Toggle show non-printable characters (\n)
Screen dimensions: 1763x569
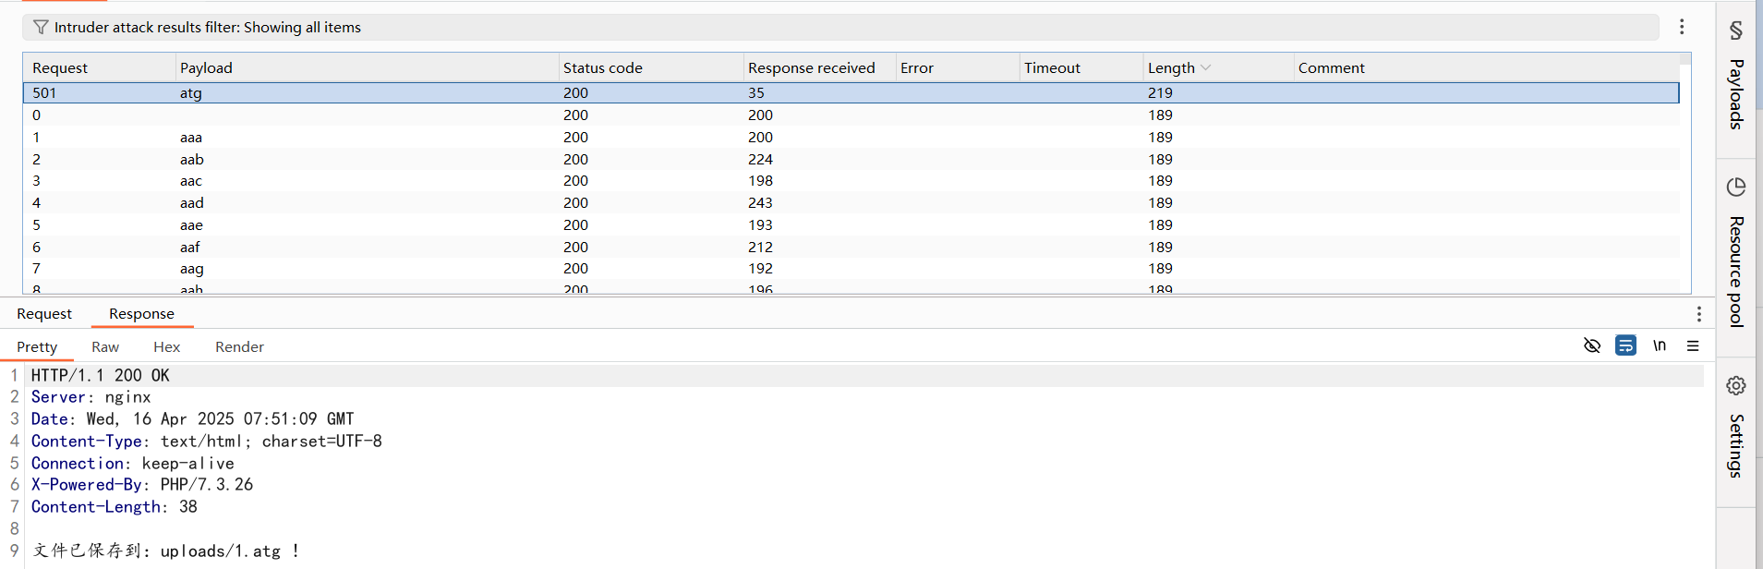pos(1660,345)
